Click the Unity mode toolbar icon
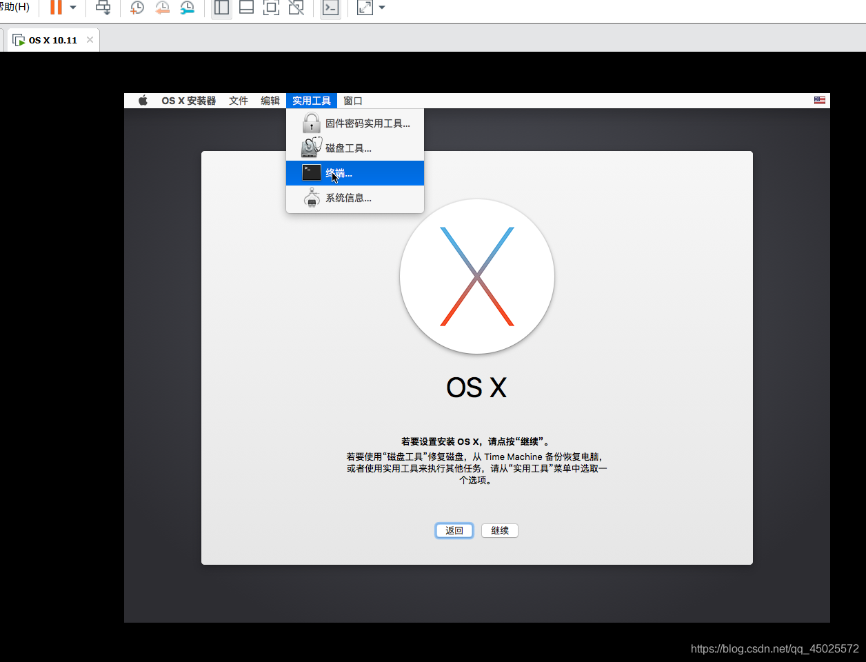866x662 pixels. (x=296, y=8)
